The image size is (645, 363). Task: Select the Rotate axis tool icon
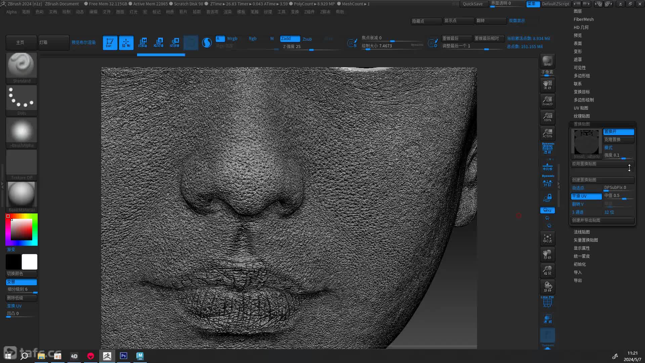tap(175, 43)
